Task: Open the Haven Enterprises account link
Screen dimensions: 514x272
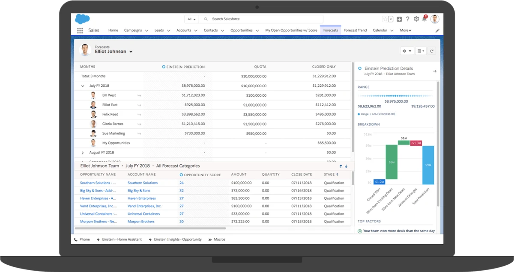Action: point(141,198)
